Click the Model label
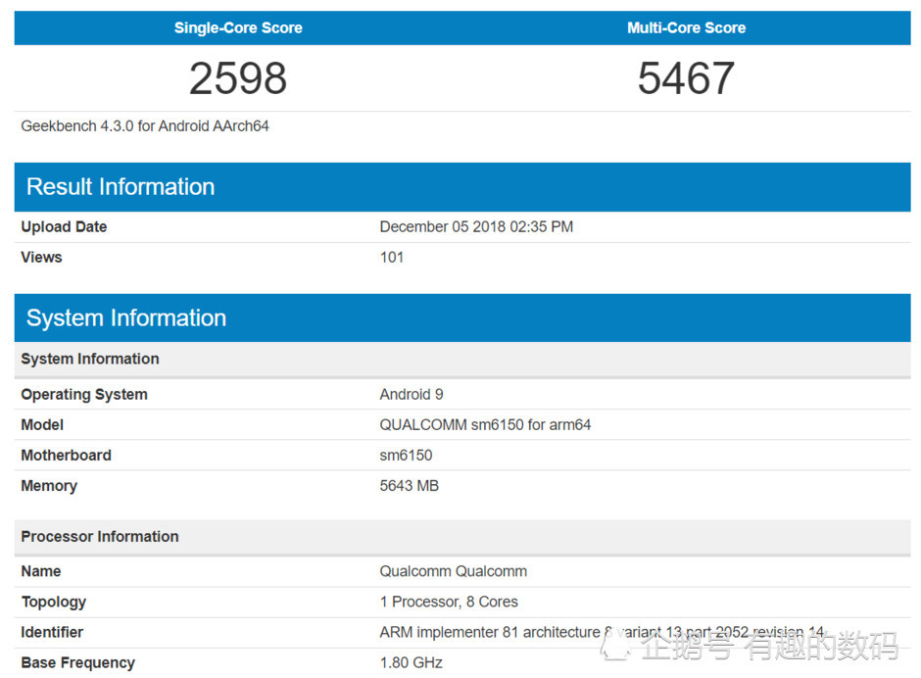 tap(42, 425)
